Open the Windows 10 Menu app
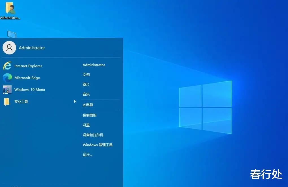Image resolution: width=288 pixels, height=187 pixels. (29, 89)
